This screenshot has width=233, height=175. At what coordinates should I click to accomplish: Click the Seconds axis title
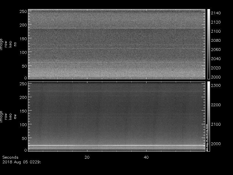[10, 157]
